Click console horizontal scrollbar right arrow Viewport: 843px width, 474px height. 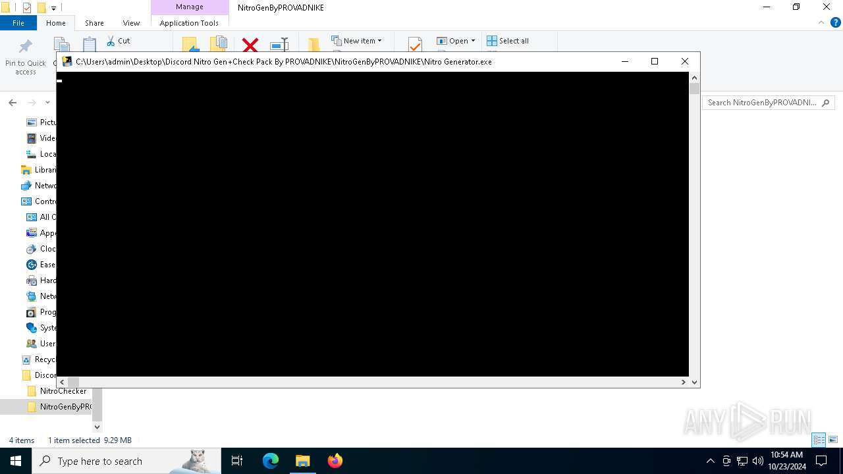coord(684,382)
